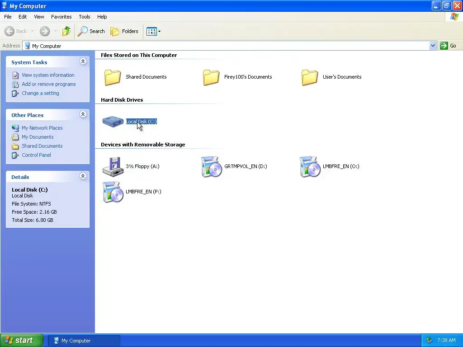Viewport: 463px width, 347px height.
Task: Click the View system information icon
Action: pyautogui.click(x=15, y=75)
